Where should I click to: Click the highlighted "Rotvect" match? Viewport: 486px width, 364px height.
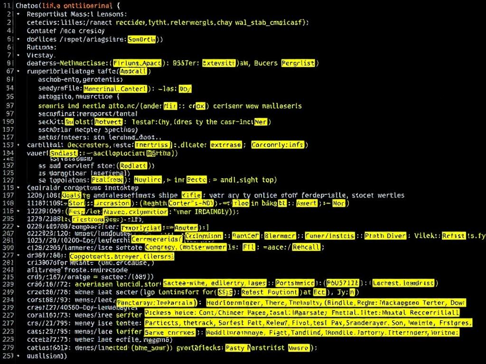click(109, 122)
